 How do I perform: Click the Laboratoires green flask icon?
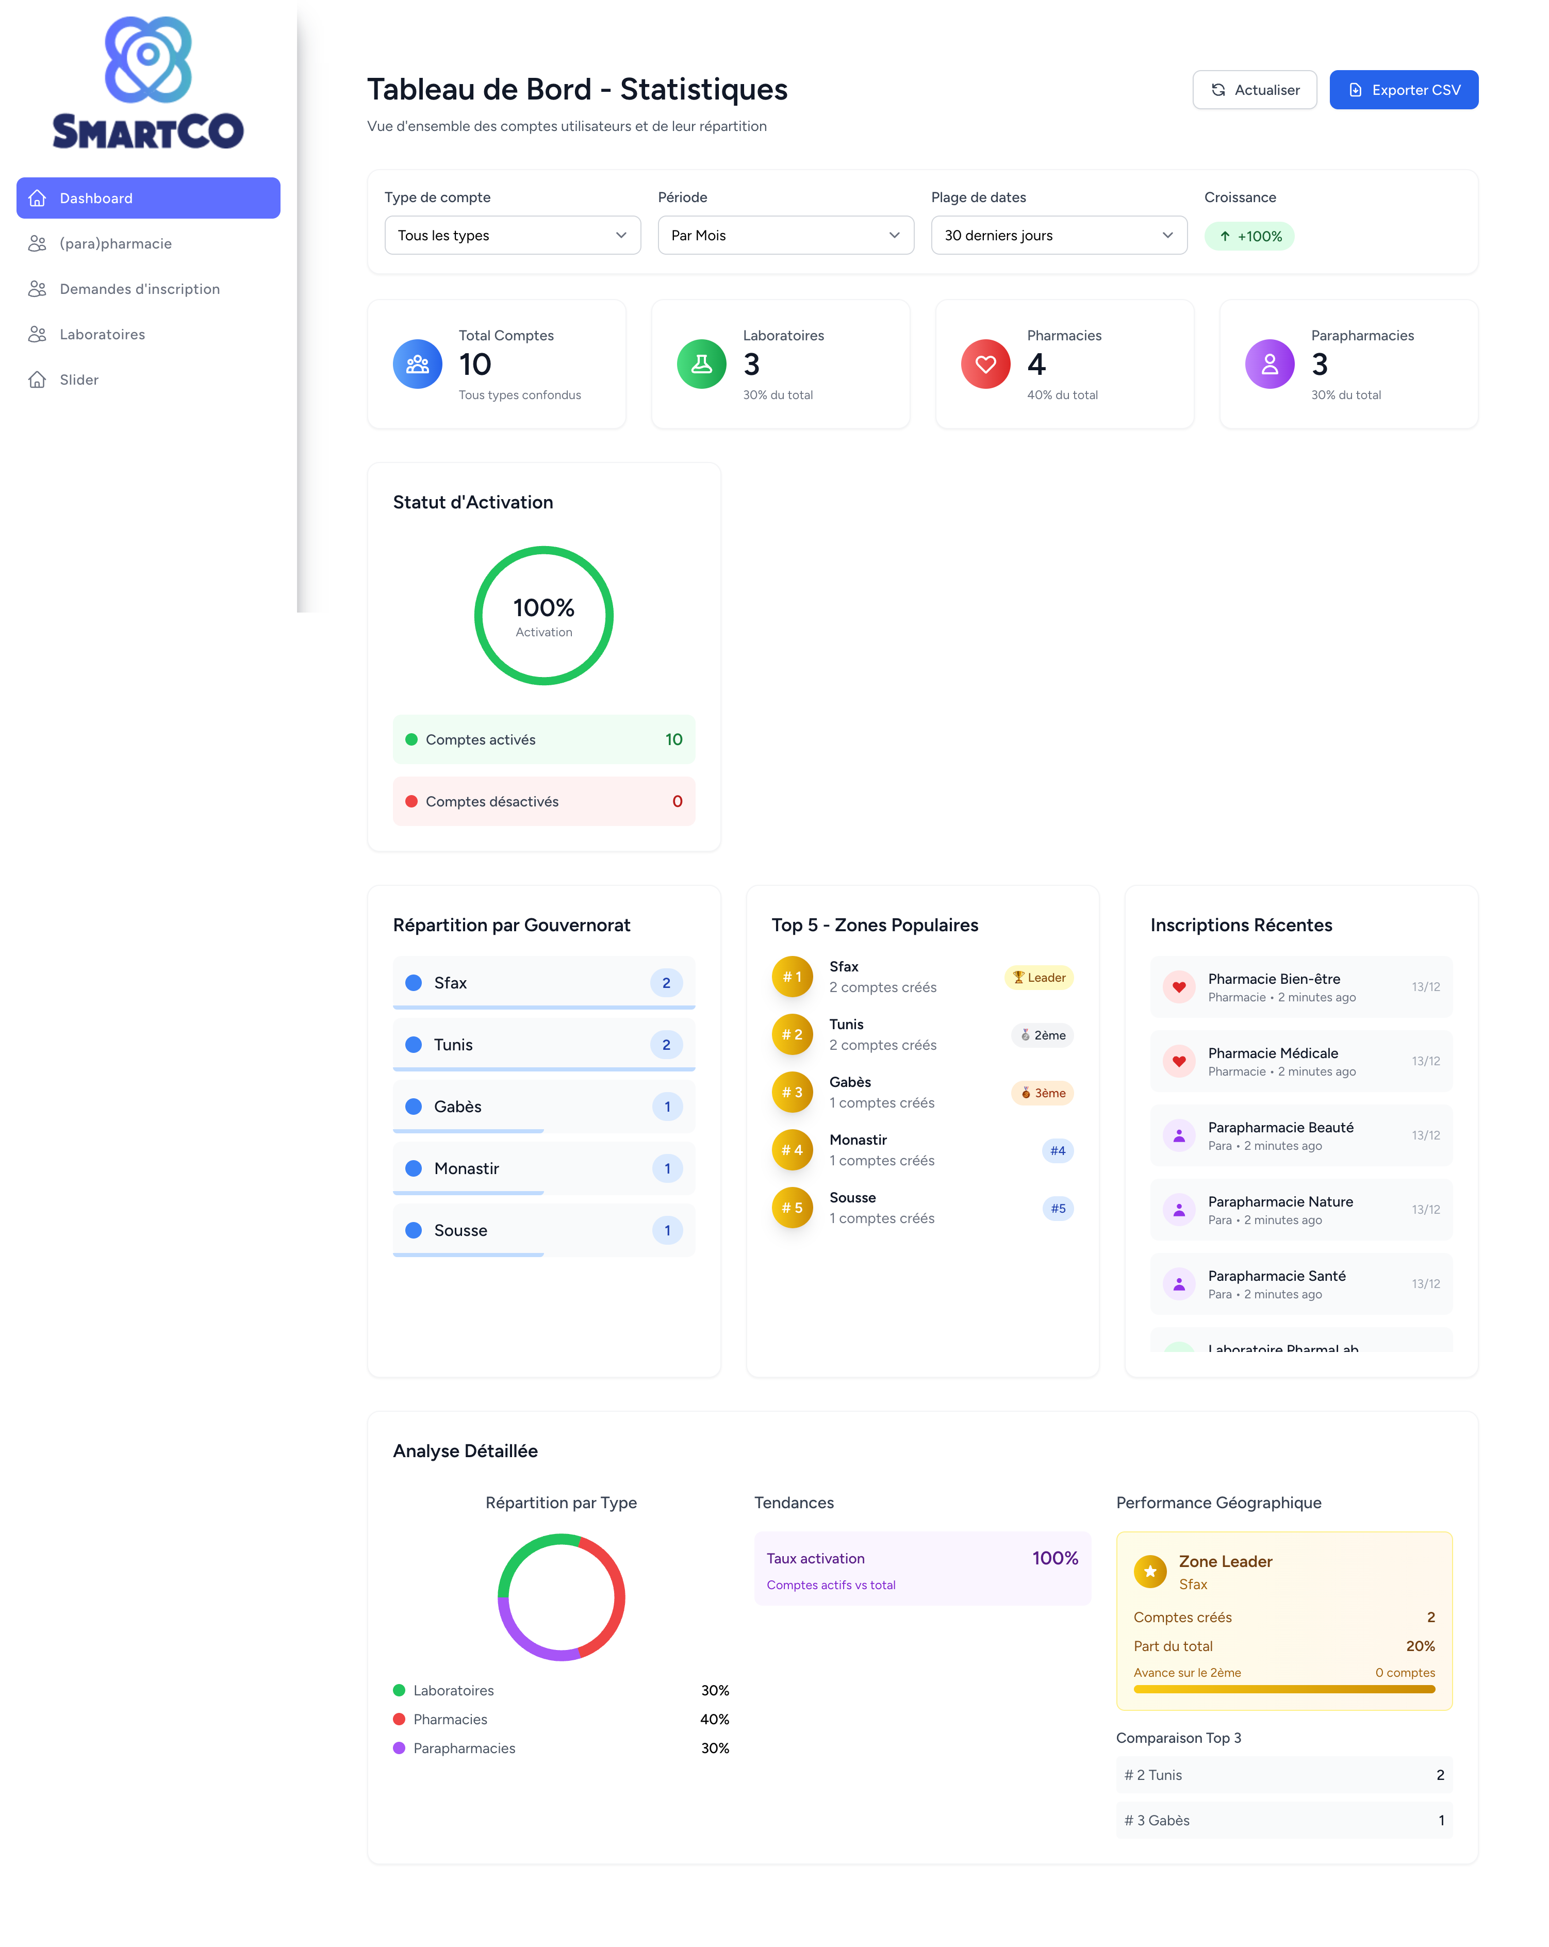pyautogui.click(x=702, y=364)
